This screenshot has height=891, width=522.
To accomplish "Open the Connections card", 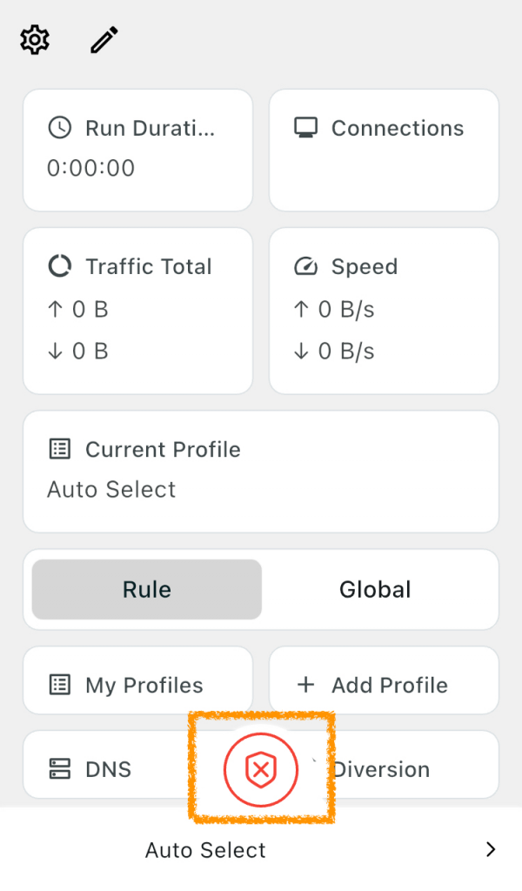I will click(384, 150).
